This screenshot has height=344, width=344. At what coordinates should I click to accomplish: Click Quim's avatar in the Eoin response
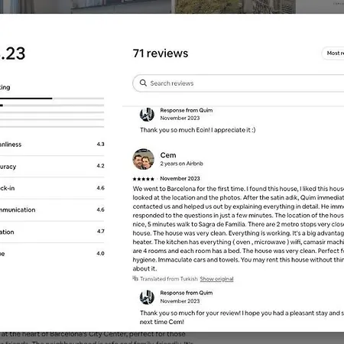coord(147,115)
